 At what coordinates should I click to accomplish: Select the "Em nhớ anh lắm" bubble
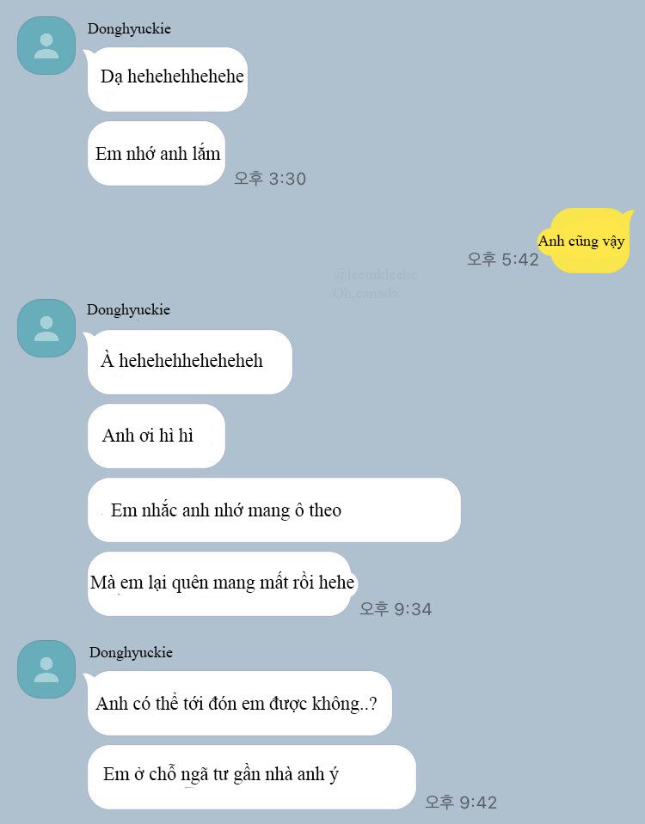[157, 154]
